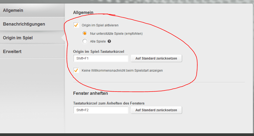Select Nur unterstützte Spiele radio button
Screen dimensions: 254x136
[85, 33]
